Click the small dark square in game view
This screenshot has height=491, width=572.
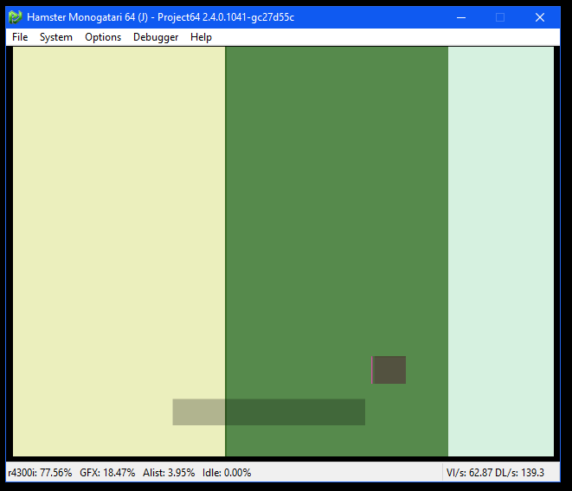point(389,370)
